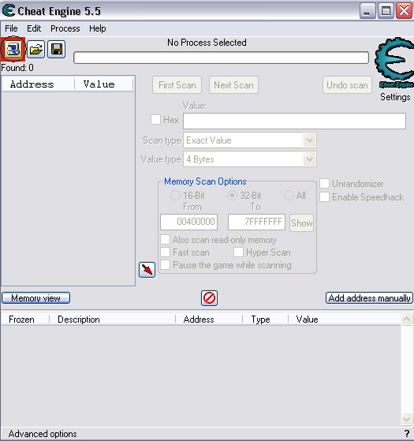414x441 pixels.
Task: Click the open folder load table icon
Action: pos(35,50)
